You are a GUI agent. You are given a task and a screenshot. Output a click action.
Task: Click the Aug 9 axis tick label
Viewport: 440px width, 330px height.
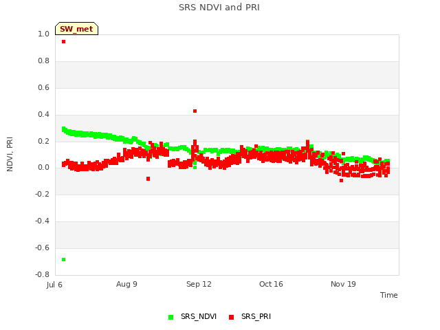pyautogui.click(x=126, y=284)
